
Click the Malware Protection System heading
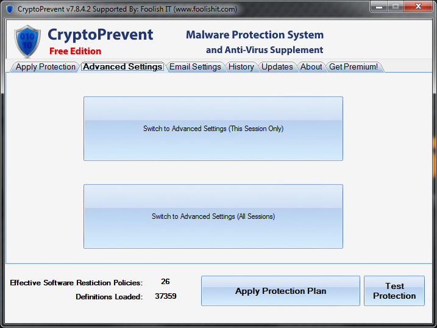(255, 35)
